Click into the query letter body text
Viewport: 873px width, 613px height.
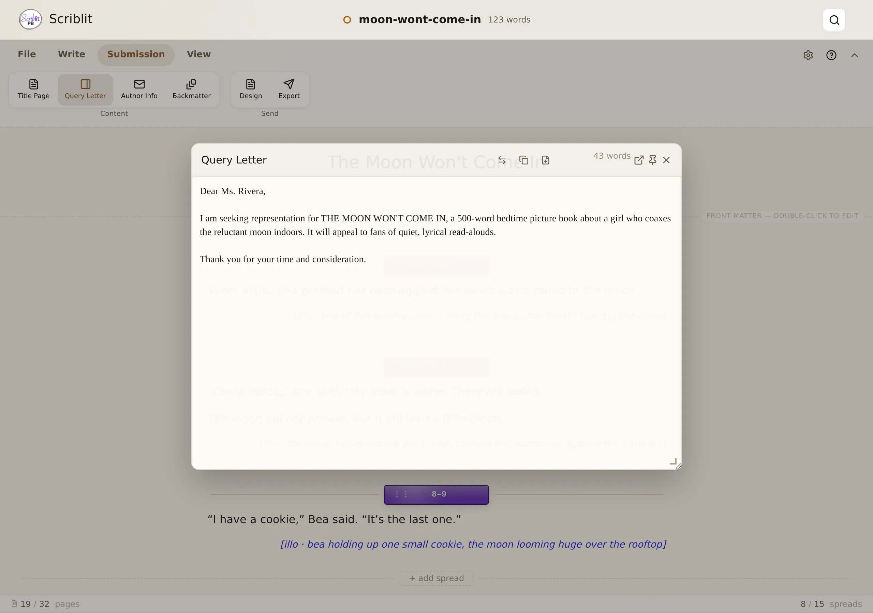click(436, 323)
